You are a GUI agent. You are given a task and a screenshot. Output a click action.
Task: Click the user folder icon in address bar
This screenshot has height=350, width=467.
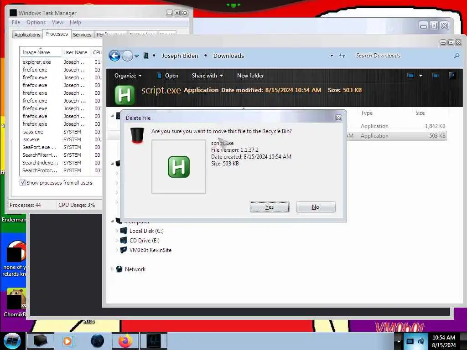146,56
